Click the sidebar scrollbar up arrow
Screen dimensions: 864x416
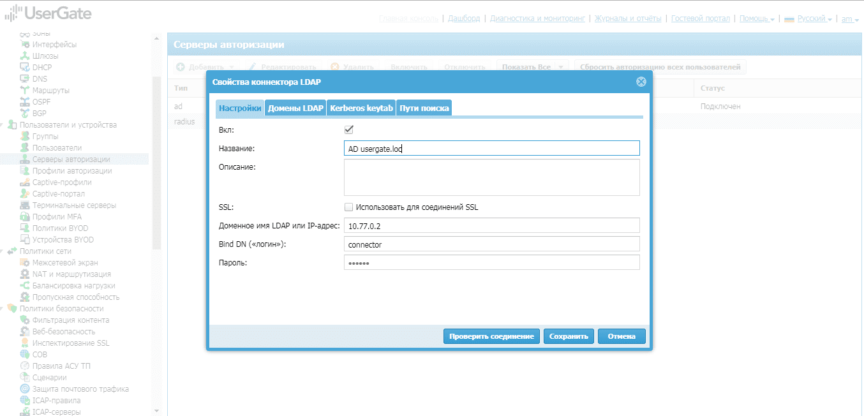coord(156,38)
